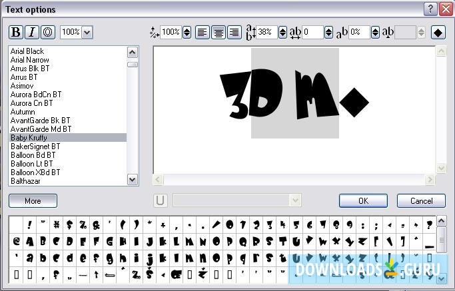455x291 pixels.
Task: Select the Autumn font
Action: click(67, 112)
